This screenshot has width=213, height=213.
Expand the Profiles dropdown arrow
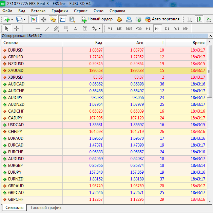click(24, 19)
